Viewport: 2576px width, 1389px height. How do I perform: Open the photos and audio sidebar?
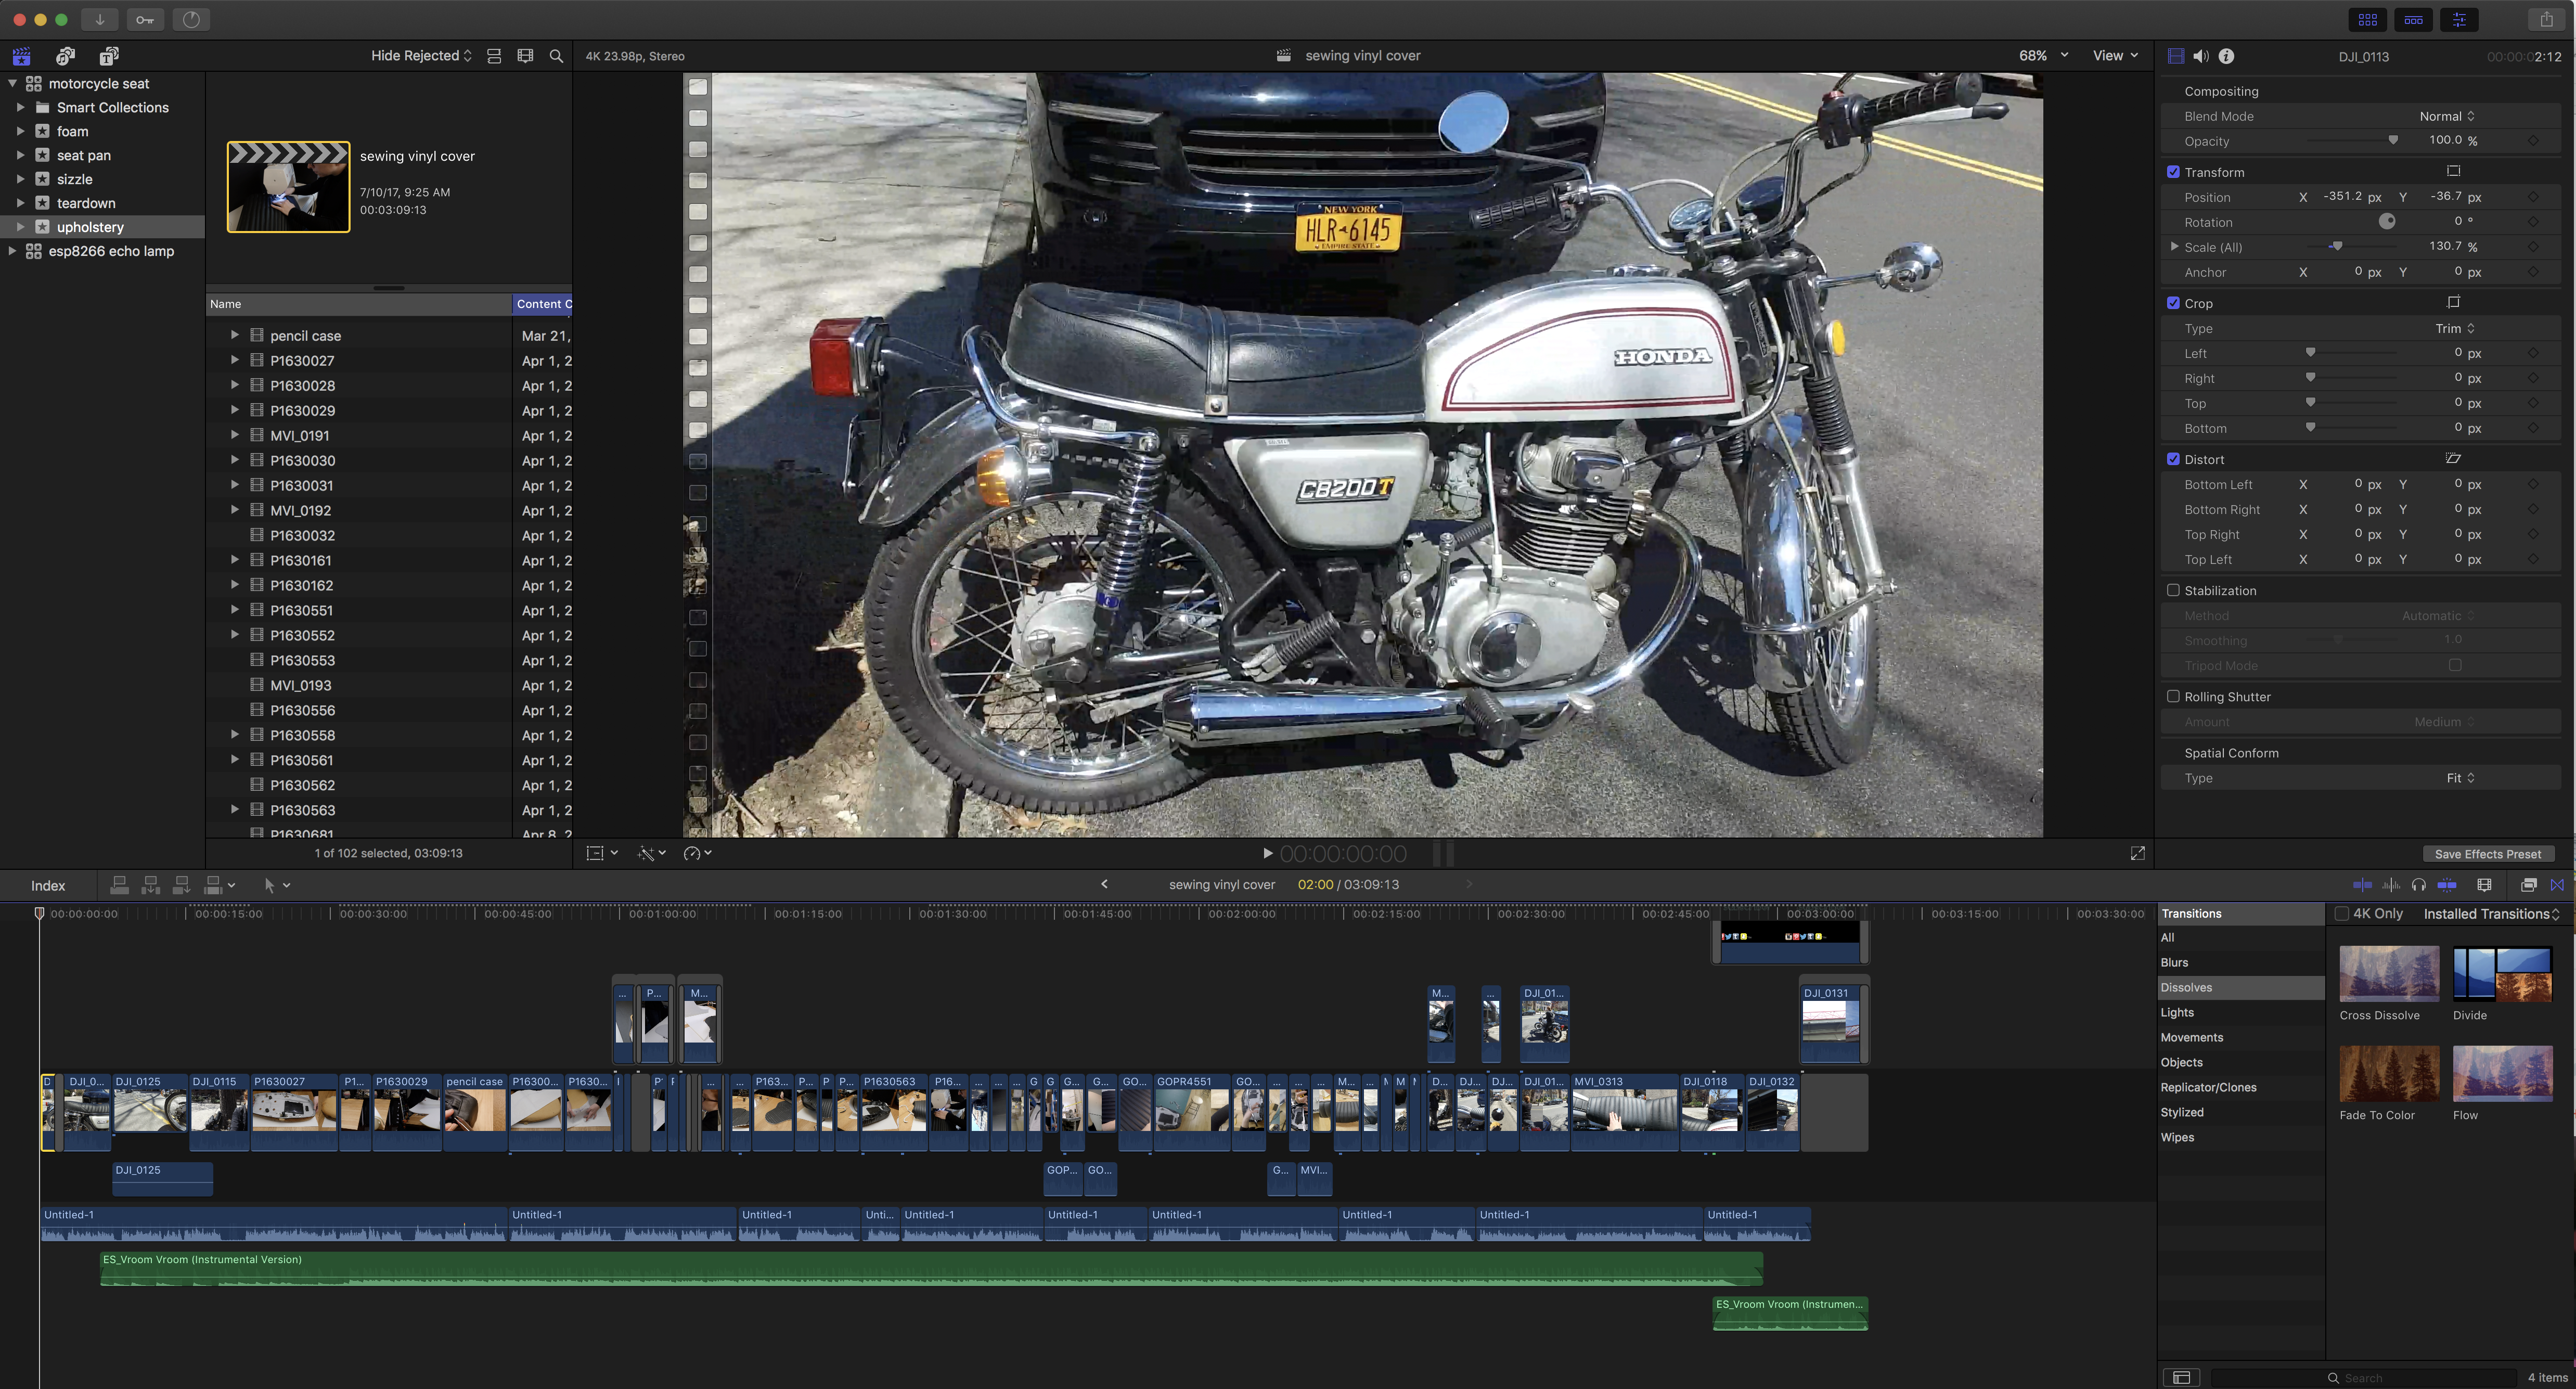pyautogui.click(x=66, y=56)
